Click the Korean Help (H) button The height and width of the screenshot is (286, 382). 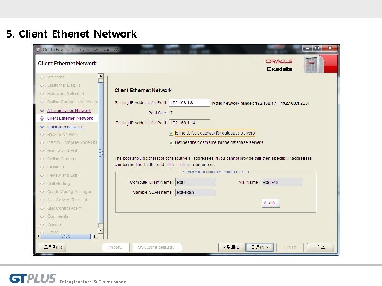click(53, 247)
